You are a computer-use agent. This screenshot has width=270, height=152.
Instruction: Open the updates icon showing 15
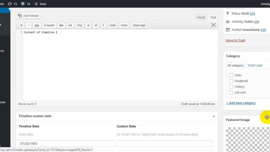(12, 4)
